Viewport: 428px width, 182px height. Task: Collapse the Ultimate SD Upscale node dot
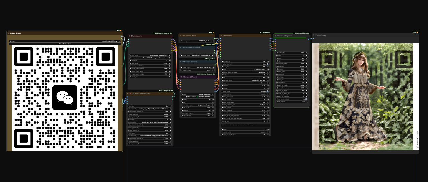(275, 36)
